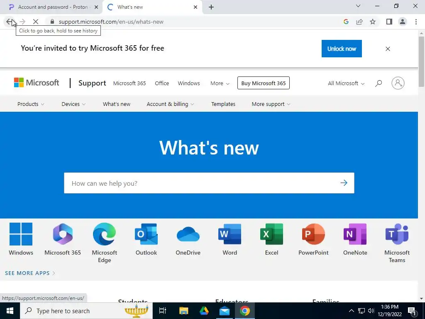The width and height of the screenshot is (425, 319).
Task: Show hidden system tray icons
Action: pos(351,311)
